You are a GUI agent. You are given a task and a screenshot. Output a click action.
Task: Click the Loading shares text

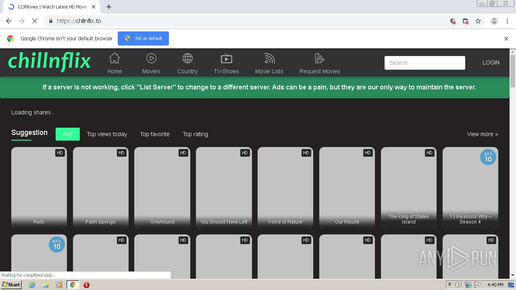[x=33, y=112]
